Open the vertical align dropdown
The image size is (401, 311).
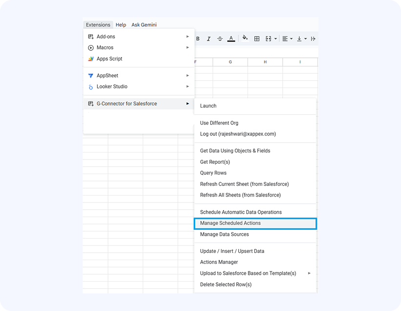click(x=302, y=39)
